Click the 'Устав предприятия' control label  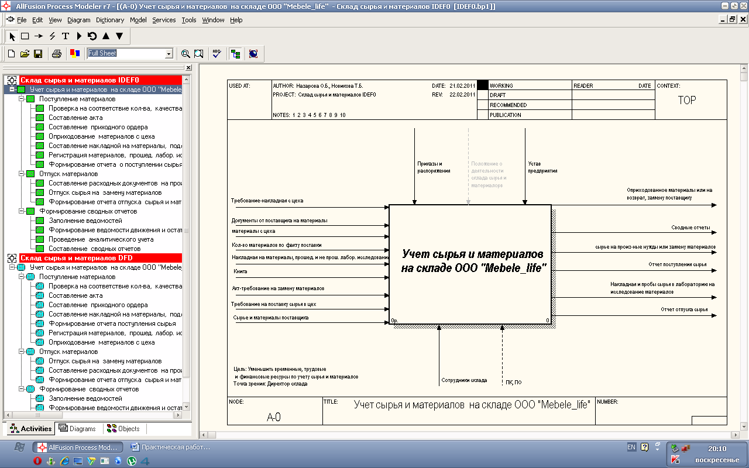[542, 167]
